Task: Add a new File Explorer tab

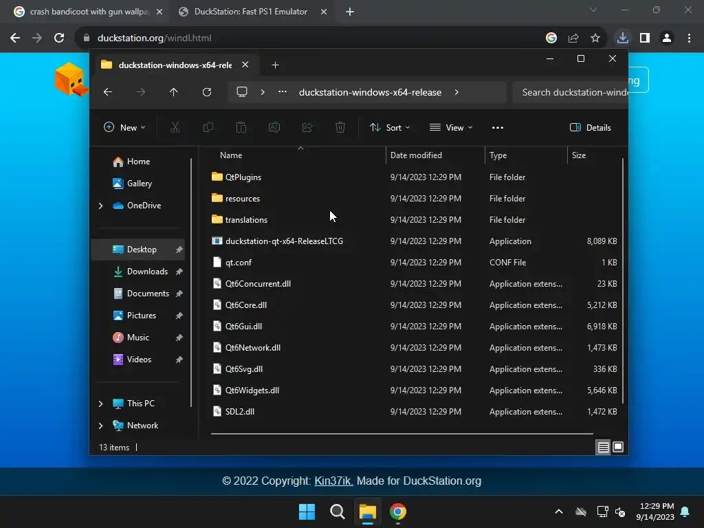Action: [275, 65]
